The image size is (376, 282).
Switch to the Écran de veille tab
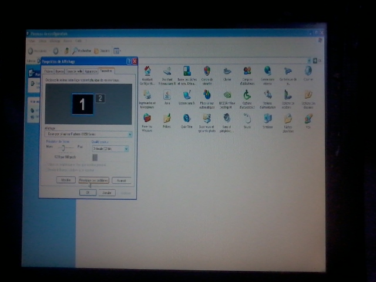coord(74,71)
